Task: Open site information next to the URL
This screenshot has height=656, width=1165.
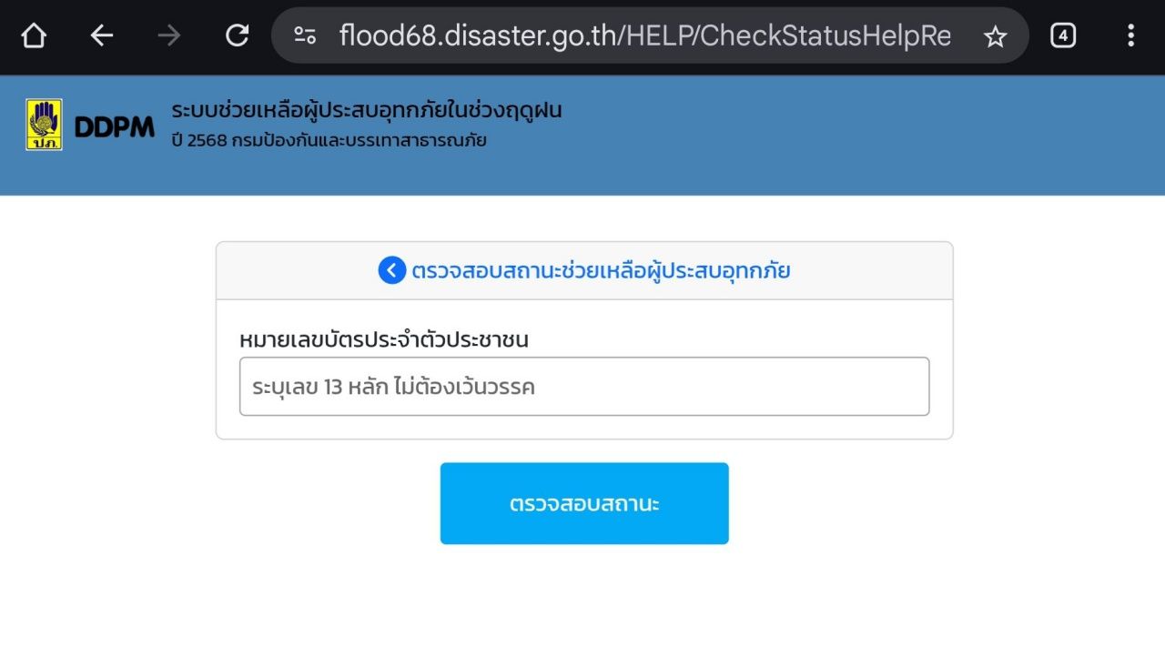Action: coord(305,36)
